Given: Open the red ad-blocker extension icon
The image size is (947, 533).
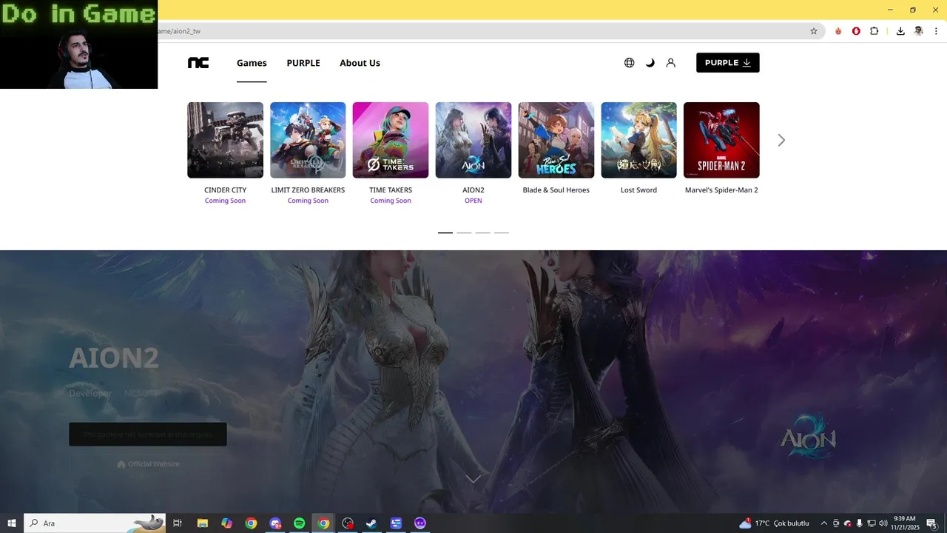Looking at the screenshot, I should [856, 31].
